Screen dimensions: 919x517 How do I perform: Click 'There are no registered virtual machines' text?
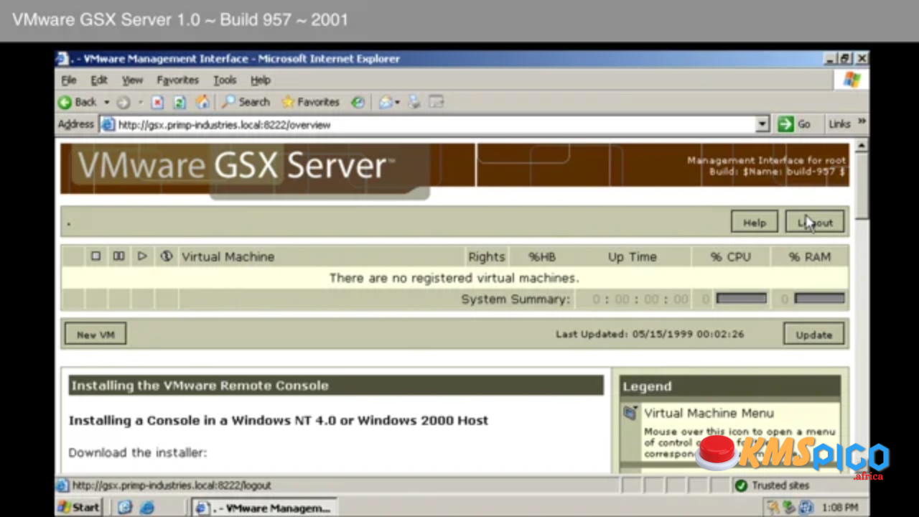coord(454,278)
